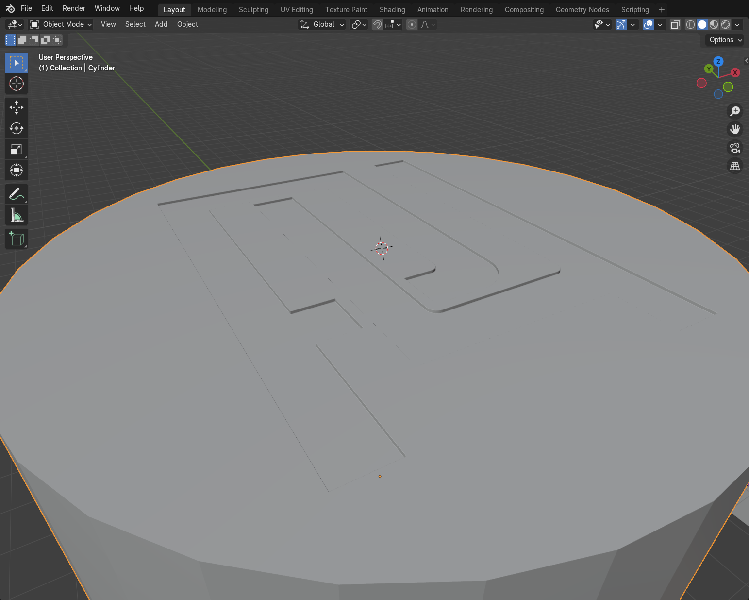Screen dimensions: 749x600
Task: Switch to the Sculpting workspace tab
Action: click(x=253, y=10)
